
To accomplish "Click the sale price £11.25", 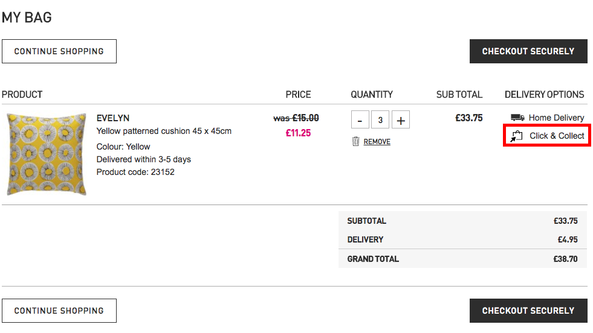I will 298,133.
